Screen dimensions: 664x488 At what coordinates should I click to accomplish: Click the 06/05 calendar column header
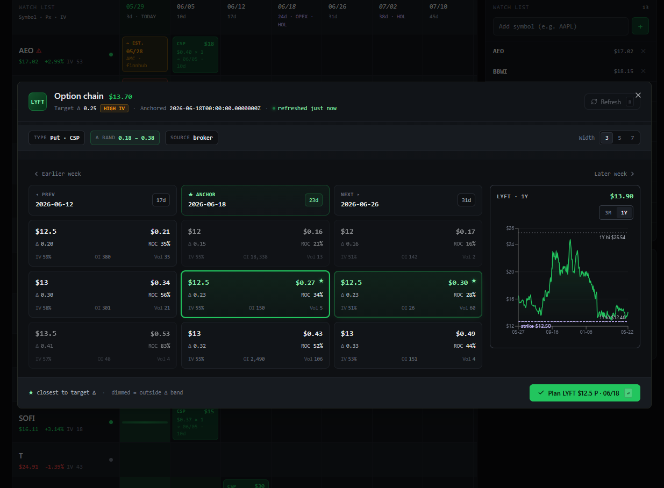tap(186, 11)
